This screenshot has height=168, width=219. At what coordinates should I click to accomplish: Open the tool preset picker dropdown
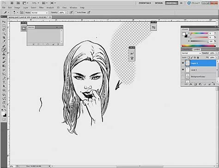[x=8, y=12]
